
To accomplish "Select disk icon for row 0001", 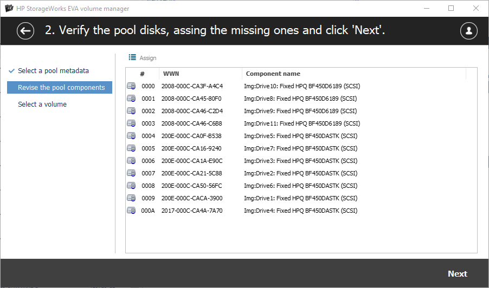I will click(x=131, y=99).
